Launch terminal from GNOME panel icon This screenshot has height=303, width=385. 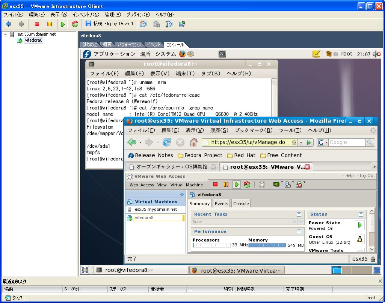222,54
